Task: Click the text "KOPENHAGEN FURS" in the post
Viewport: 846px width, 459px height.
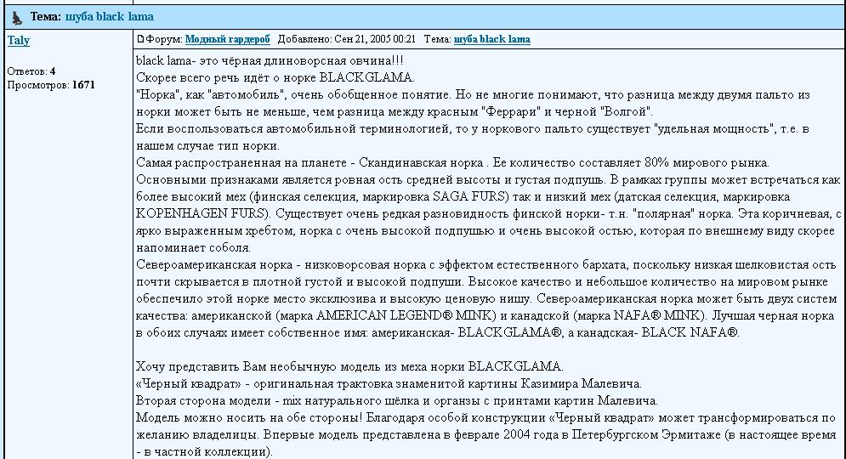Action: [199, 213]
